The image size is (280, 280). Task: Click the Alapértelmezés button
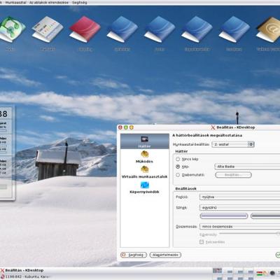(x=165, y=255)
